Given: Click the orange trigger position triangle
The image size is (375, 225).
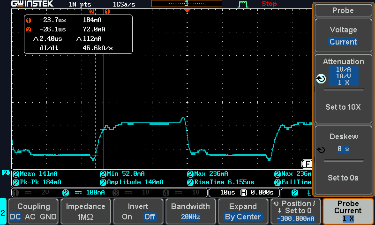Looking at the screenshot, I should click(187, 10).
